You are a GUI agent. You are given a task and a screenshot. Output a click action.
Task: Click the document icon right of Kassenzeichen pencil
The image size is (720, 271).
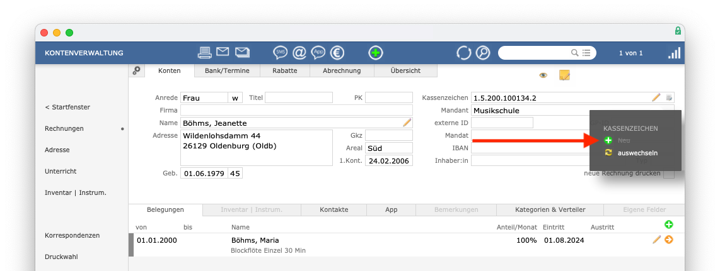pos(669,97)
